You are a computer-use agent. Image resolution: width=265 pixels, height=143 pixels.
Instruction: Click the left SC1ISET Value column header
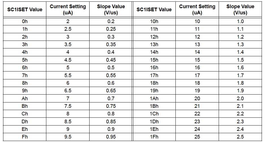coord(25,10)
